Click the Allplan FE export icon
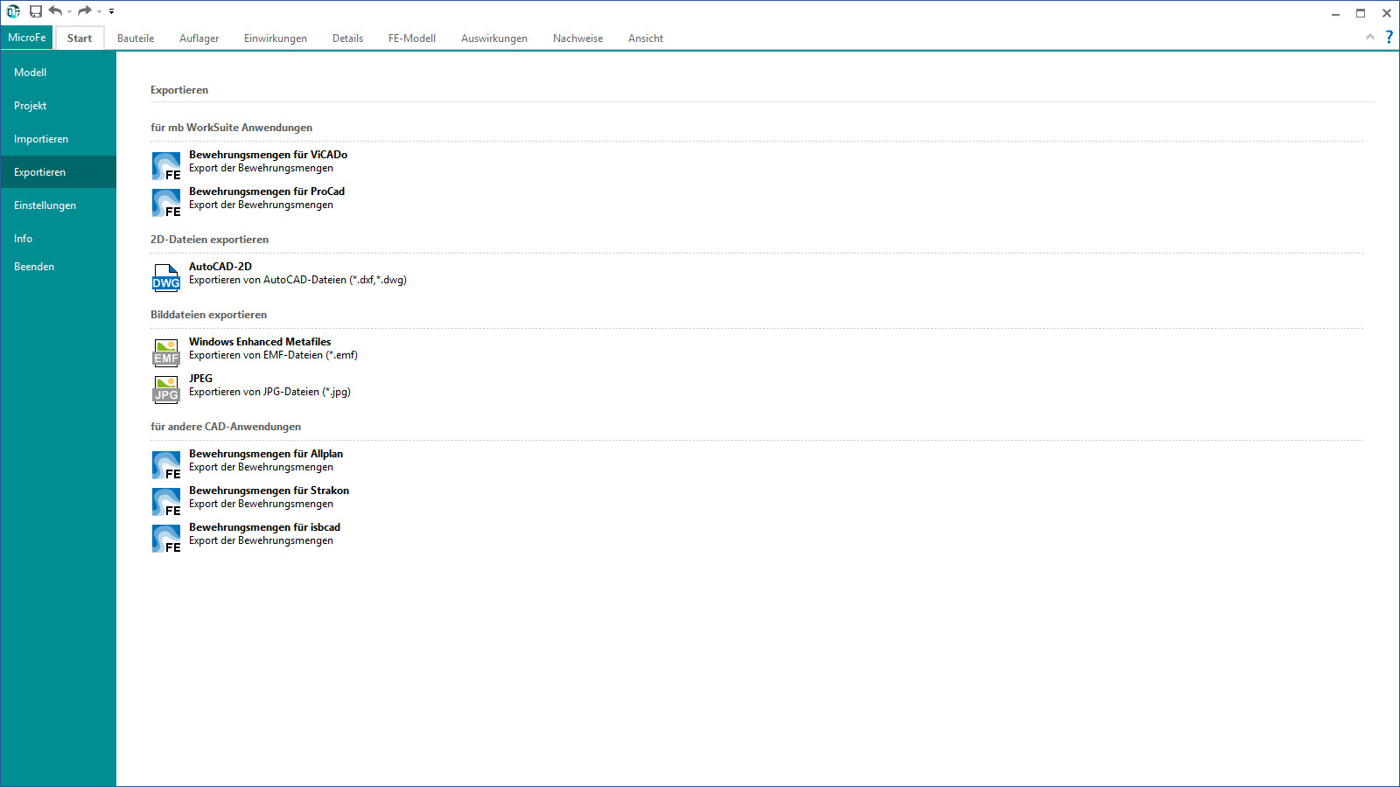Image resolution: width=1400 pixels, height=787 pixels. pos(166,465)
